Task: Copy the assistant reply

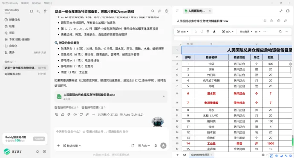Action: 57,114
